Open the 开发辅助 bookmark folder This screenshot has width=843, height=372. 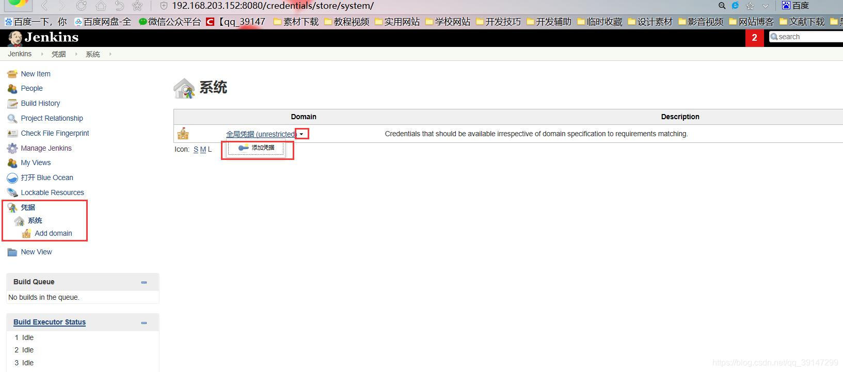click(549, 22)
